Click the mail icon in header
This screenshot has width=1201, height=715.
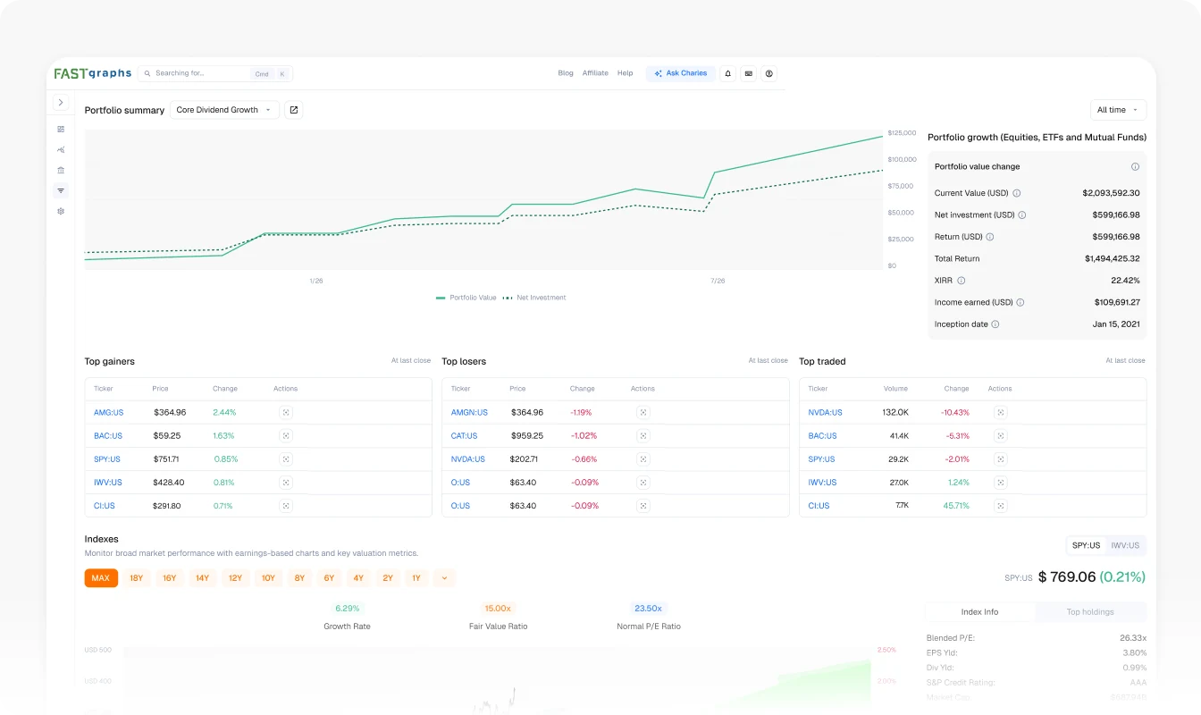point(748,73)
